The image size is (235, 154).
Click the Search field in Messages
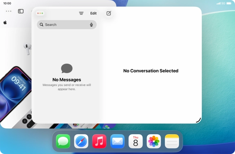point(67,24)
